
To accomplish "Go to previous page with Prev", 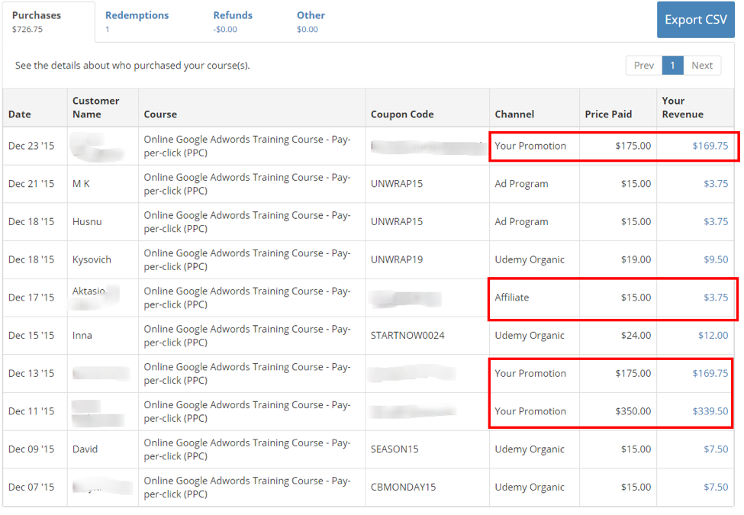I will tap(643, 66).
